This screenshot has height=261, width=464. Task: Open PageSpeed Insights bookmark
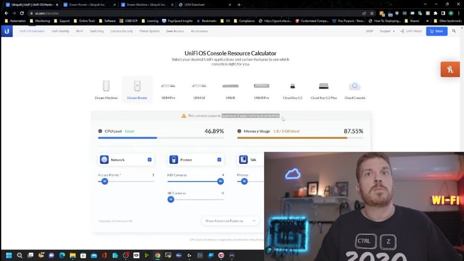pyautogui.click(x=177, y=21)
